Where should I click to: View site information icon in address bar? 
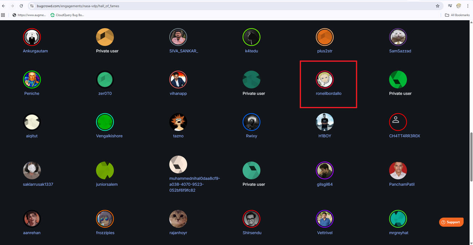32,6
